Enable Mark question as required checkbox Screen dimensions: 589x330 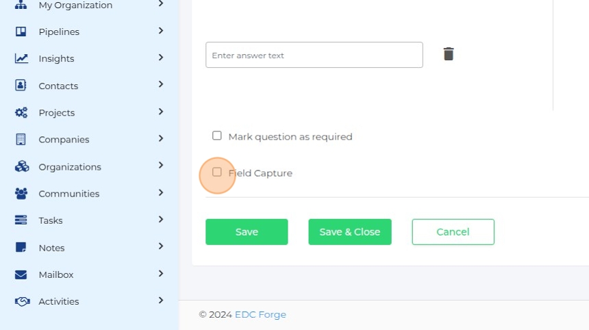(x=217, y=136)
